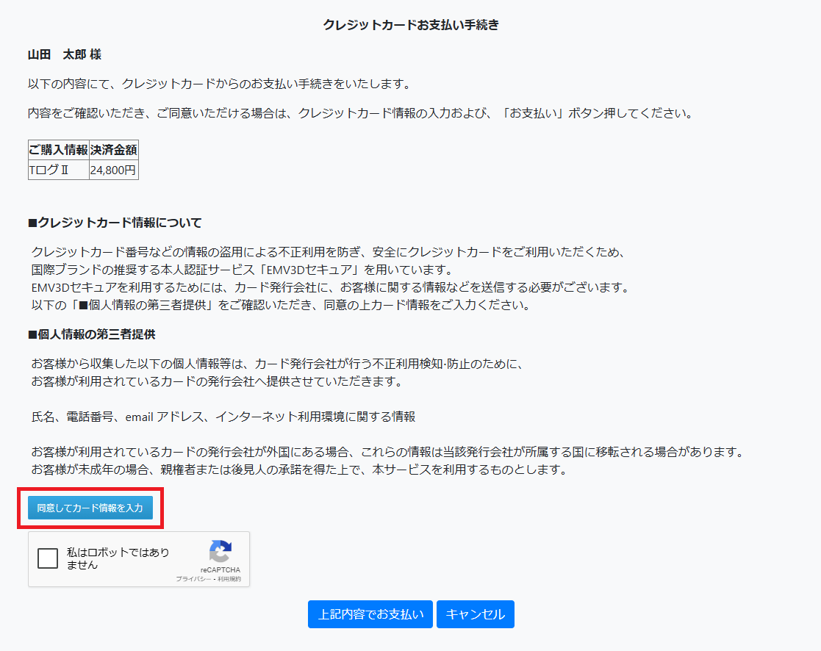Check the 私はロボットではありません checkbox
The image size is (821, 651).
[48, 558]
